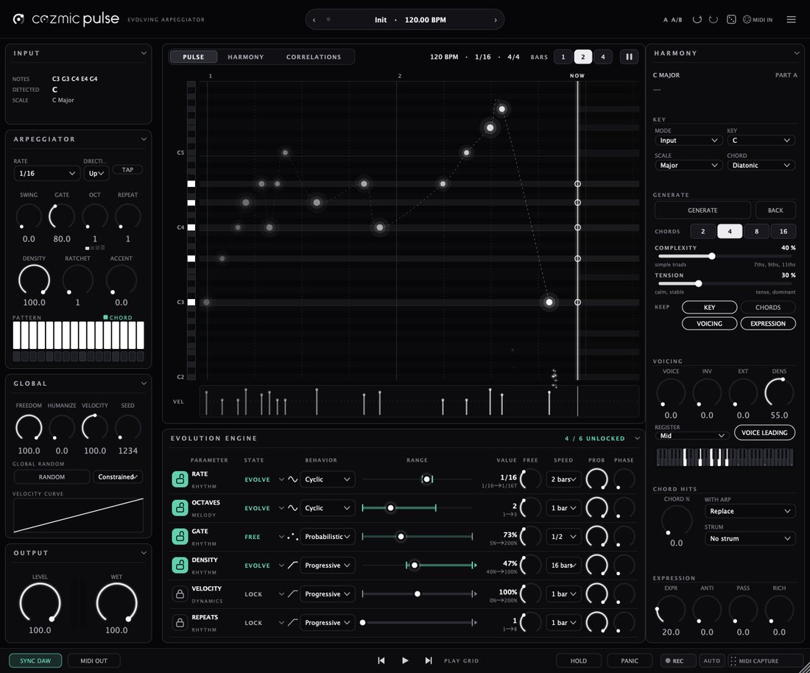Toggle SYNC DAW
The width and height of the screenshot is (810, 673).
(35, 660)
